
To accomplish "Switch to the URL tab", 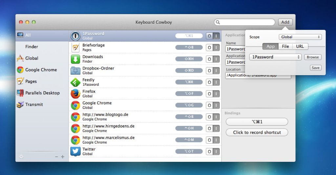I will pyautogui.click(x=300, y=47).
